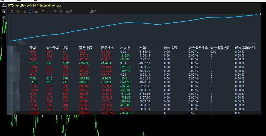Click the 出入金 column header
The width and height of the screenshot is (266, 136).
(125, 48)
